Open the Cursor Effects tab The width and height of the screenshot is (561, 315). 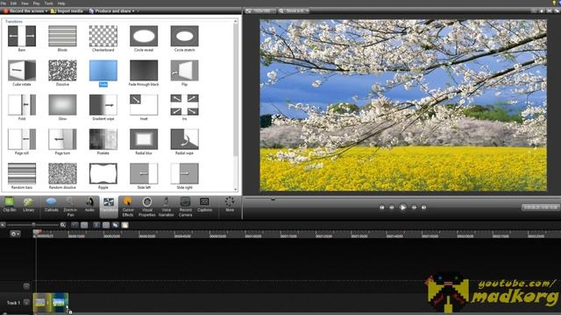[128, 206]
